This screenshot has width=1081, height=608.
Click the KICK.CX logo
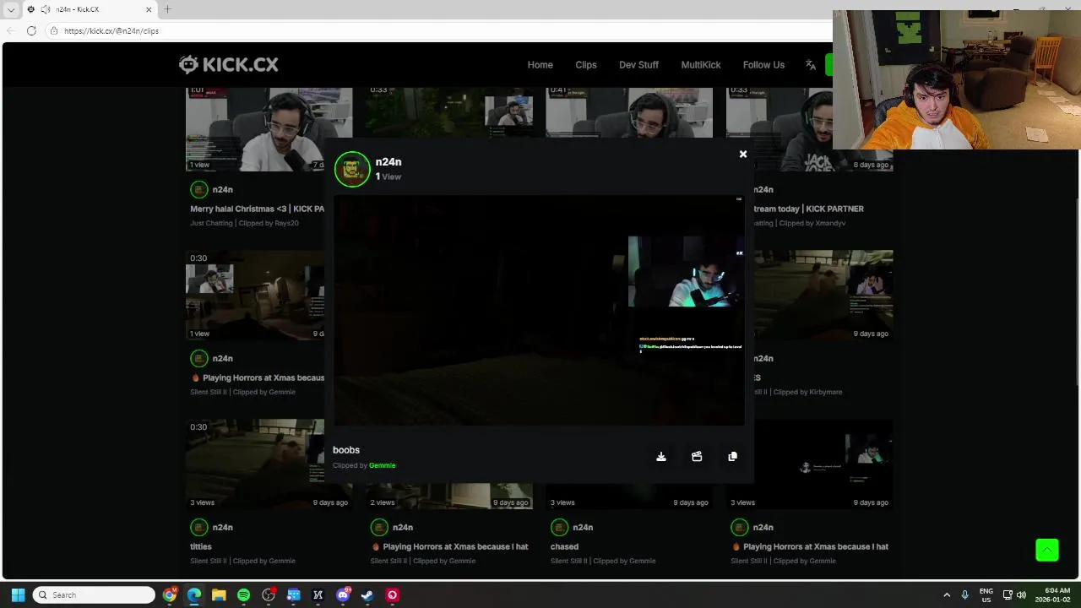(x=228, y=64)
